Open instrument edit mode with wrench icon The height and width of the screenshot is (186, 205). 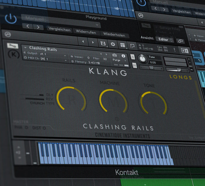click(13, 46)
